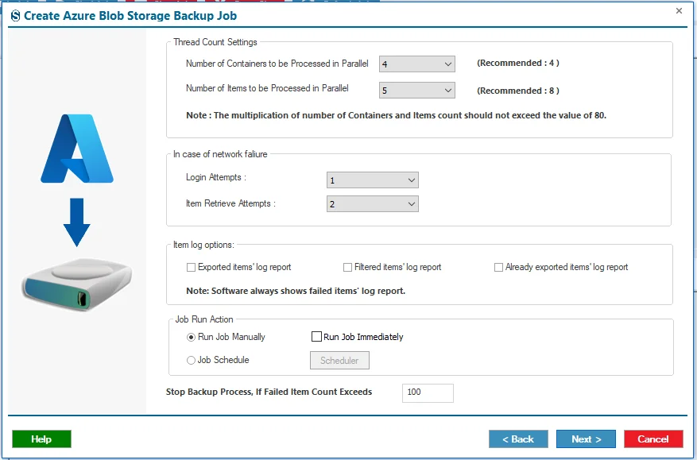Image resolution: width=697 pixels, height=460 pixels.
Task: Proceed with the Next button
Action: click(x=586, y=439)
